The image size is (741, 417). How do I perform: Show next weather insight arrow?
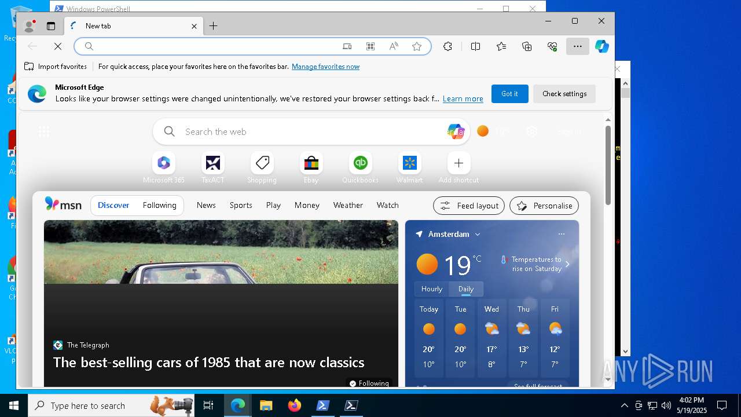(x=567, y=264)
